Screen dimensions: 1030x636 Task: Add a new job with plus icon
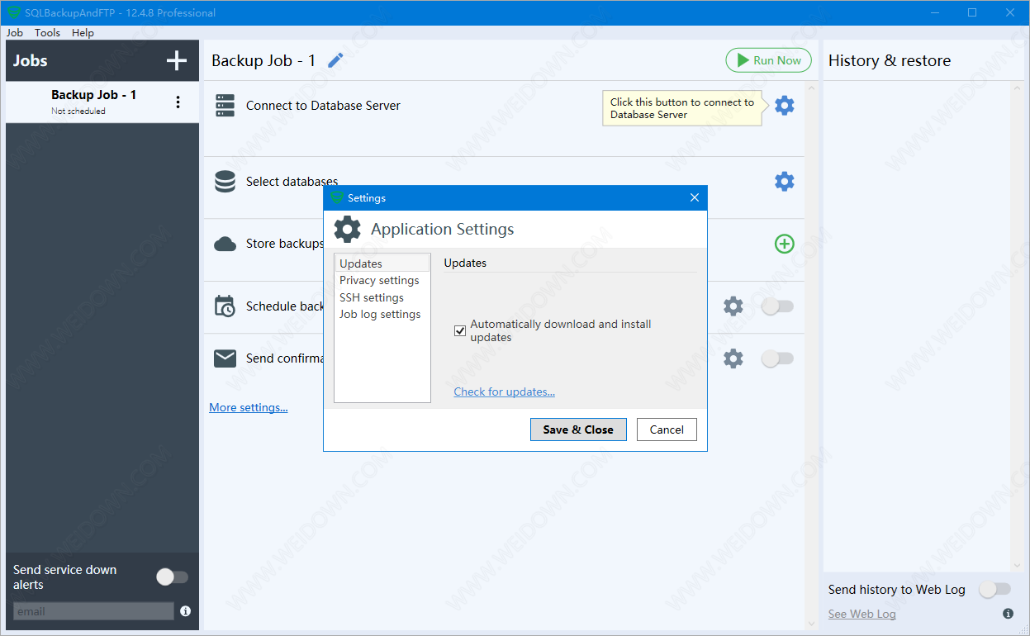coord(177,60)
